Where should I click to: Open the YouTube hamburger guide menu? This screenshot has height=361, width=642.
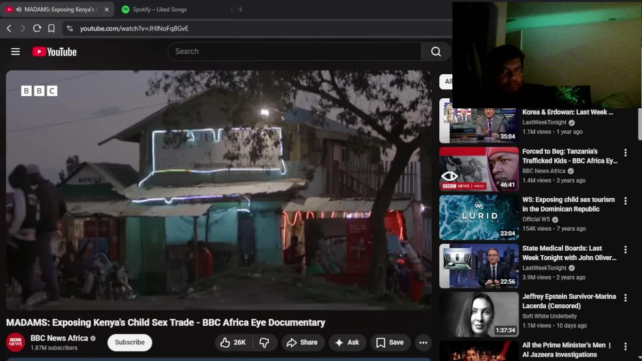pos(16,52)
